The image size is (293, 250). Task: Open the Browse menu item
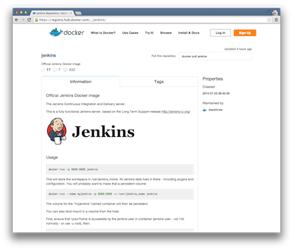pos(166,33)
